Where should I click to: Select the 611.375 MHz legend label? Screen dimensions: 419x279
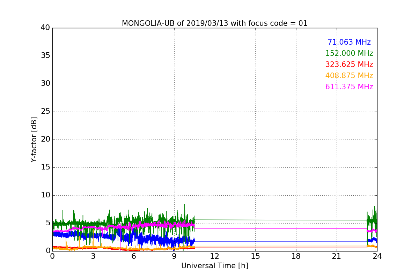pyautogui.click(x=349, y=87)
